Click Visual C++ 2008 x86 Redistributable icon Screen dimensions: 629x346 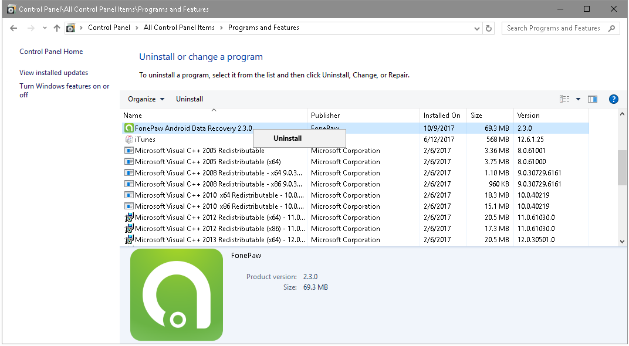tap(128, 184)
